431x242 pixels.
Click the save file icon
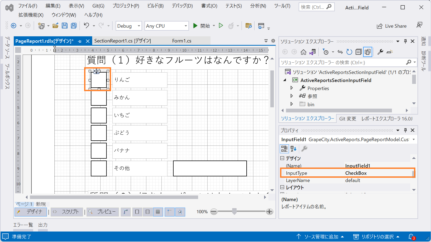coord(65,26)
